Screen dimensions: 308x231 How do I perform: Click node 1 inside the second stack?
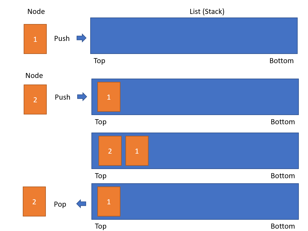click(109, 97)
